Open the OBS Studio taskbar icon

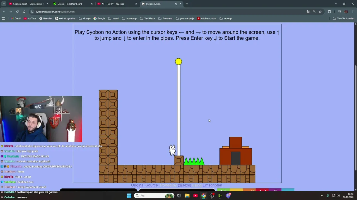click(212, 196)
